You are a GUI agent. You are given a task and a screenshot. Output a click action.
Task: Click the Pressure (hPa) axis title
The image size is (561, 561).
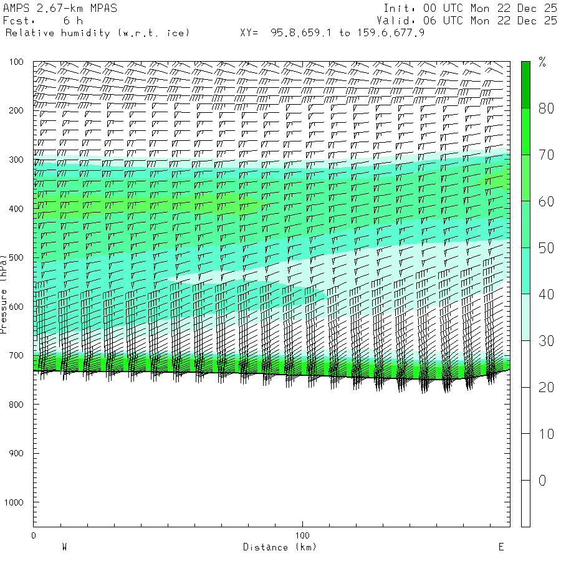4,293
